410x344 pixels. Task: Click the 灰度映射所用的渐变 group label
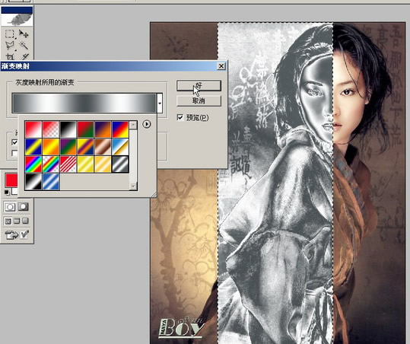[45, 83]
